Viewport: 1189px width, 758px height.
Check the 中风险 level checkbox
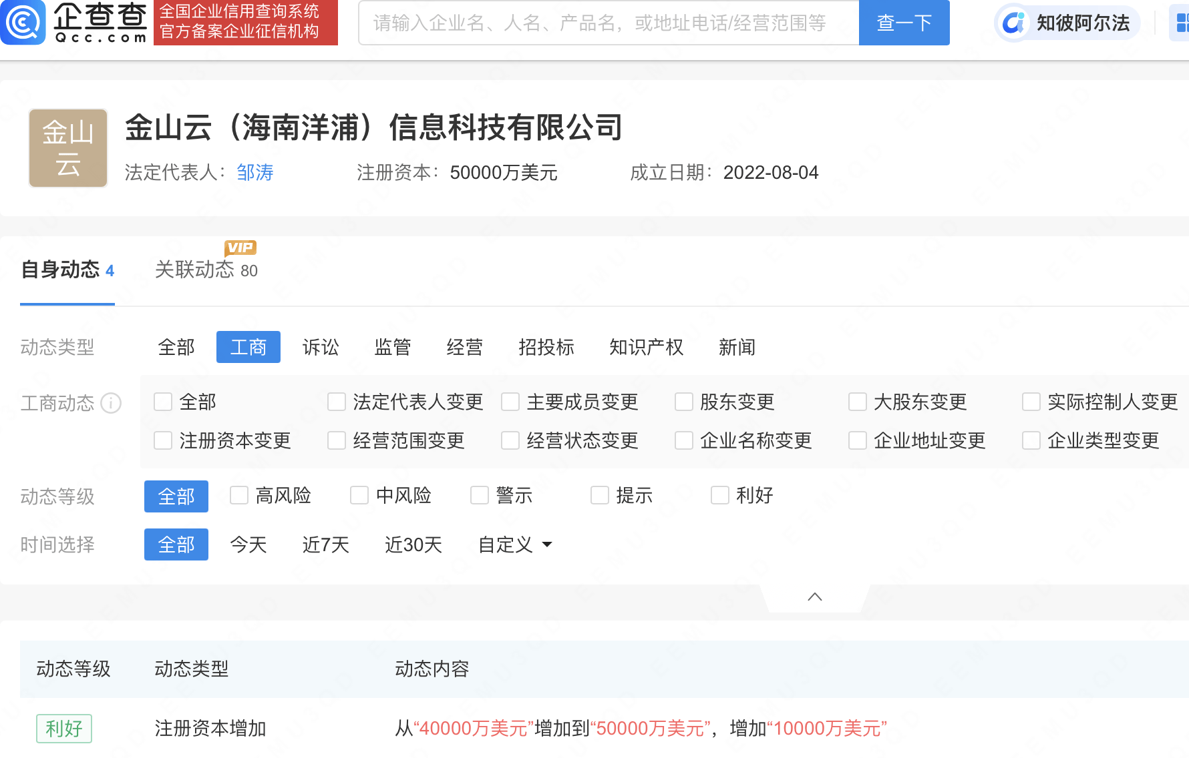(359, 495)
